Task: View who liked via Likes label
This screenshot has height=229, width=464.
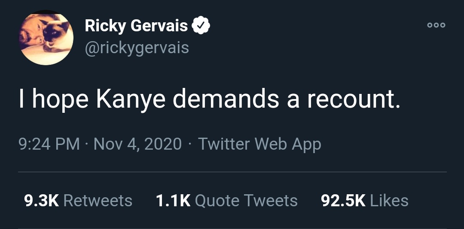Action: click(x=389, y=200)
